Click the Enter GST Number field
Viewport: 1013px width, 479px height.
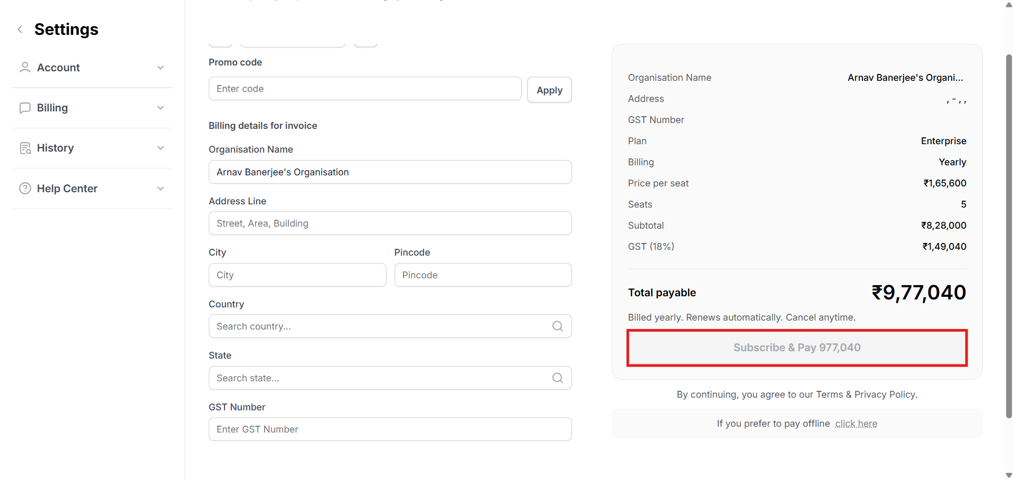point(390,429)
